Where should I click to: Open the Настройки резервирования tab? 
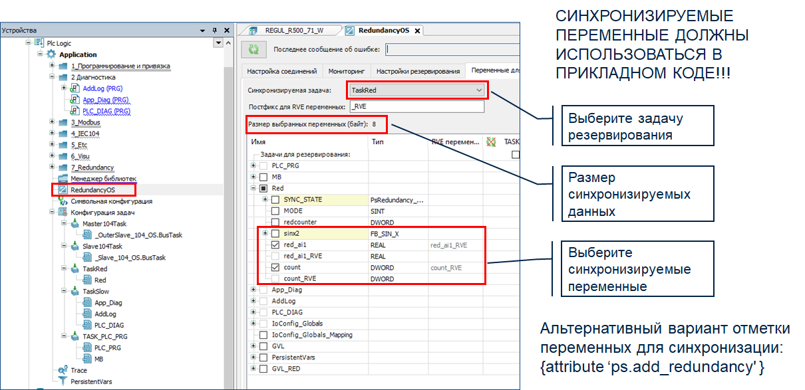point(417,71)
